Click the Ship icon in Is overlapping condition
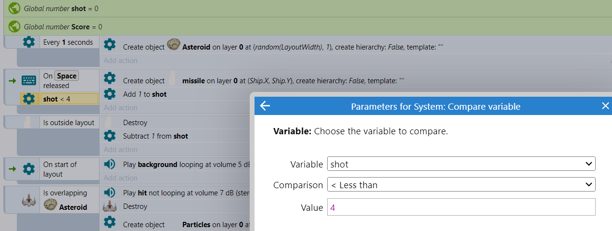The image size is (612, 231). pos(29,200)
